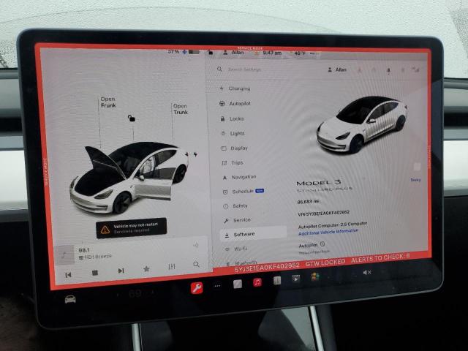The image size is (468, 351).
Task: Open the music app in dock
Action: point(257,282)
